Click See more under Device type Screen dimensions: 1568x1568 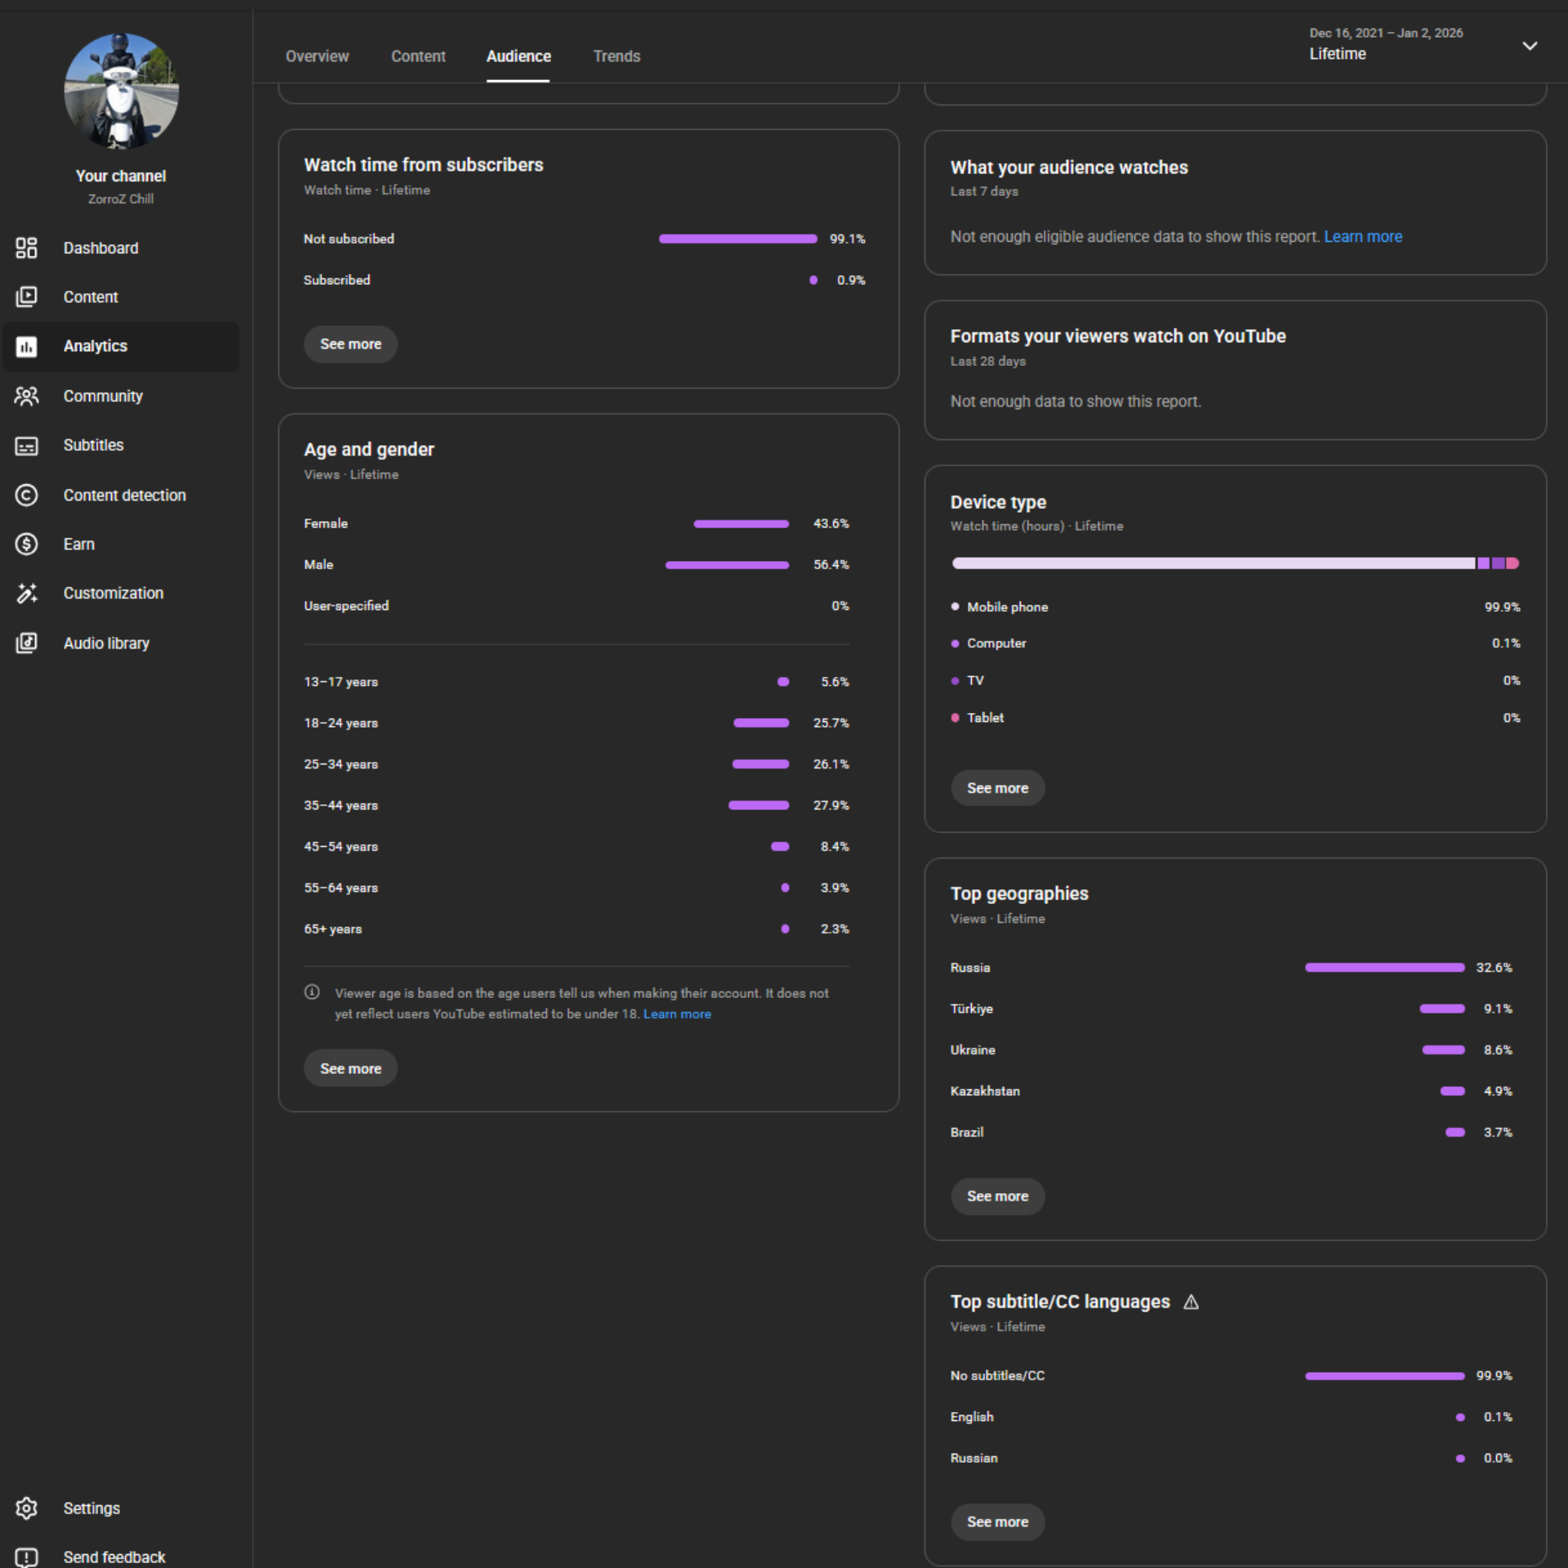click(x=997, y=788)
